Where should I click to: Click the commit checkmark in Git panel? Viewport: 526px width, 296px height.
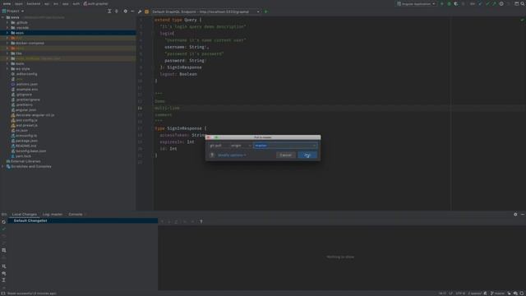[3, 229]
